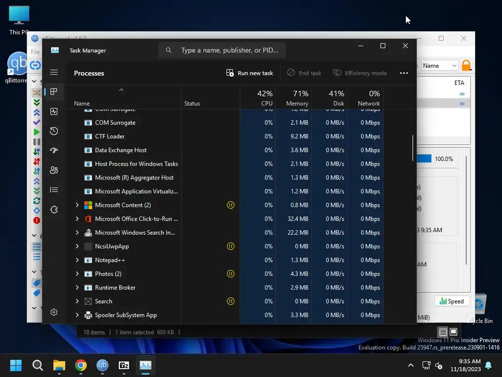Viewport: 502px width, 377px height.
Task: Click the ETA column header in qBittorrent
Action: pos(459,82)
